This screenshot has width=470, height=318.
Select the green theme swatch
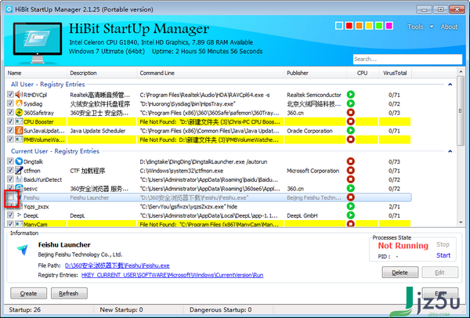click(x=379, y=26)
